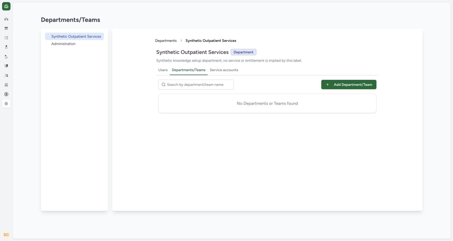The height and width of the screenshot is (241, 453).
Task: Click the Departments breadcrumb link
Action: point(166,41)
